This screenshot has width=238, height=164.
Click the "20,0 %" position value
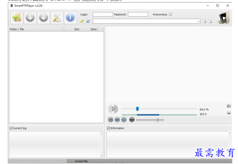pyautogui.click(x=204, y=109)
